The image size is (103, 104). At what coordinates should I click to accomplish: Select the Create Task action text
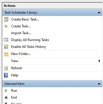(21, 26)
